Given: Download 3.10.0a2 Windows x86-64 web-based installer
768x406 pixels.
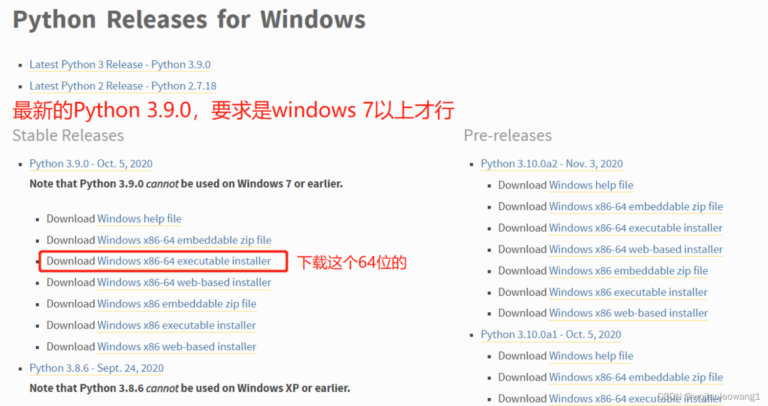Looking at the screenshot, I should tap(636, 249).
